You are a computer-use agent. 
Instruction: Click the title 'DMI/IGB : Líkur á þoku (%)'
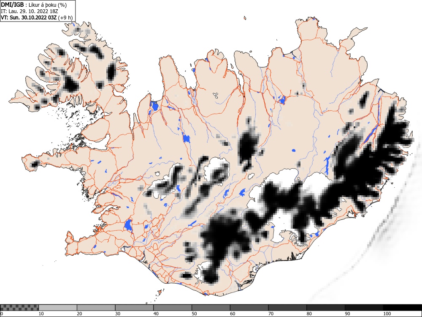pyautogui.click(x=34, y=5)
